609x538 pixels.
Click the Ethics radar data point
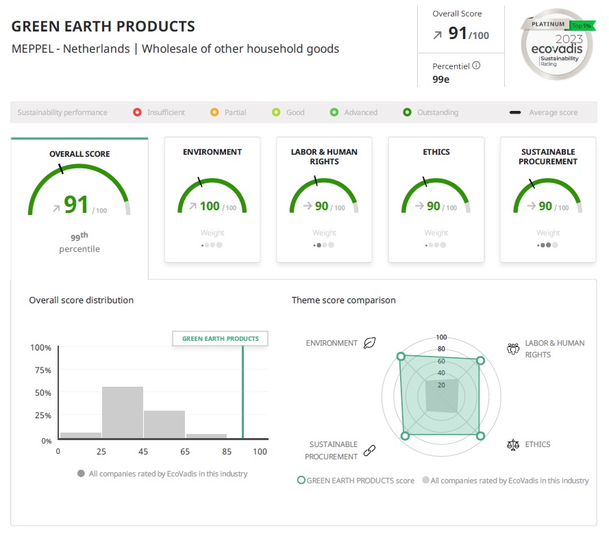[480, 436]
